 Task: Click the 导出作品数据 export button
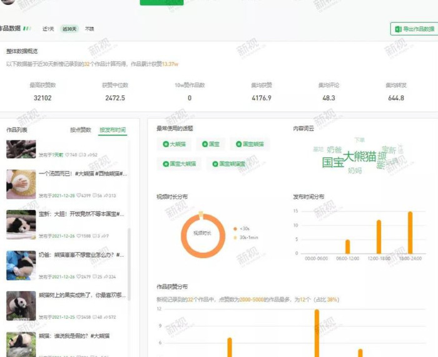click(414, 29)
